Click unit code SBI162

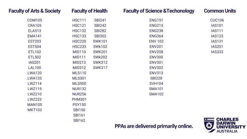point(79,121)
